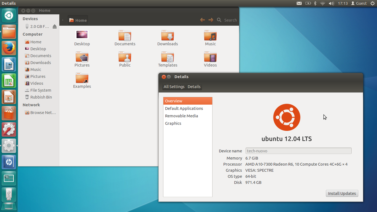Open the Wi-Fi network indicator
The width and height of the screenshot is (377, 212).
click(322, 3)
